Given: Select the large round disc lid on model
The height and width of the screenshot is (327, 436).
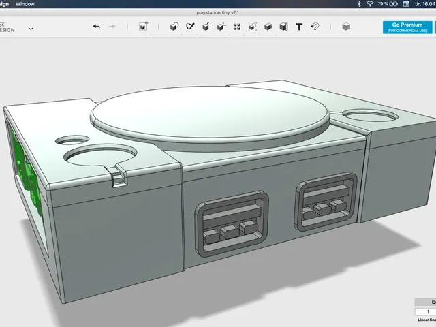Looking at the screenshot, I should pyautogui.click(x=210, y=114).
